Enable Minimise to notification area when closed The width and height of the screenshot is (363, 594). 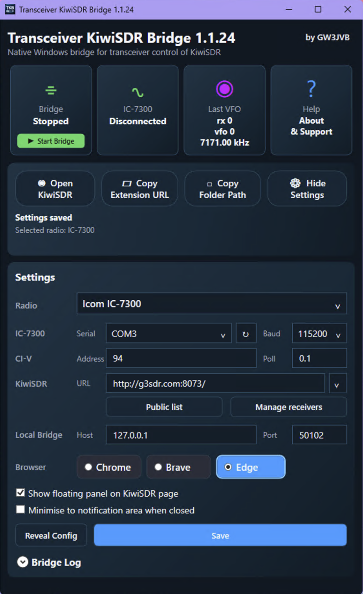click(20, 510)
